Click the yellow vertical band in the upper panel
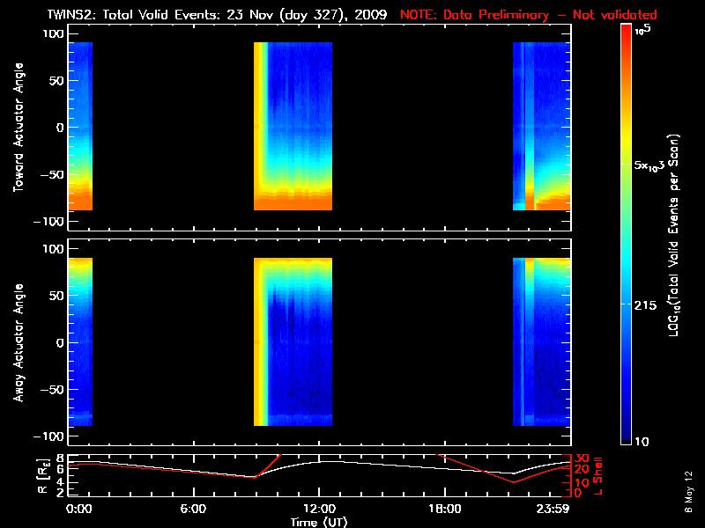The width and height of the screenshot is (705, 528). pos(261,123)
